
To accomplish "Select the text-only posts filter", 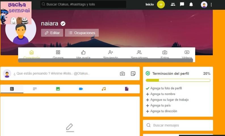I will coord(35,89).
